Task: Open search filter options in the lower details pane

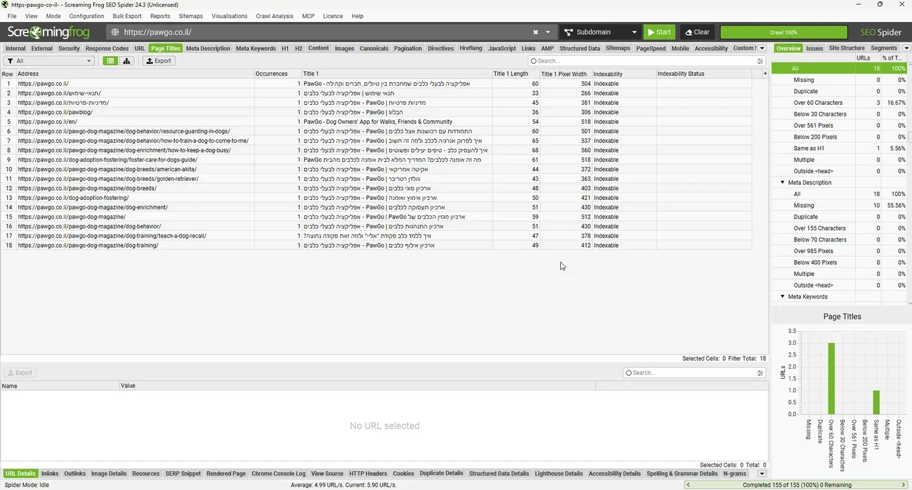Action: [x=760, y=373]
